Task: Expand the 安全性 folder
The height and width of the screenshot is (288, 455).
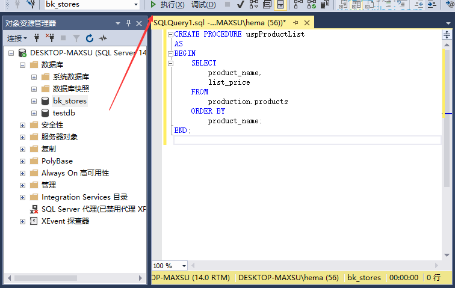Action: [x=22, y=125]
